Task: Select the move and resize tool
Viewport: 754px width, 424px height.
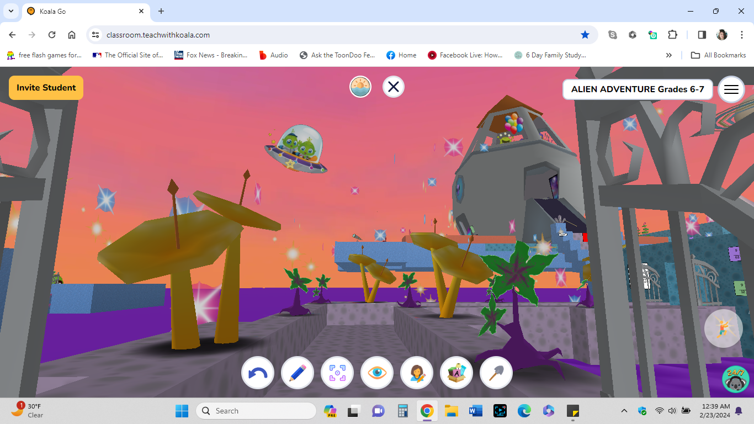Action: pyautogui.click(x=337, y=373)
